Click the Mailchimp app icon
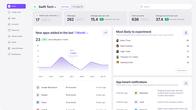196x110 pixels. tap(136, 93)
